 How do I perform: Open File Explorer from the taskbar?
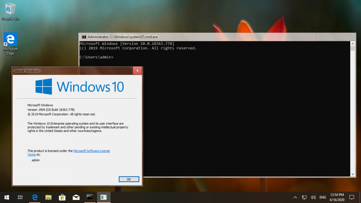(48, 197)
